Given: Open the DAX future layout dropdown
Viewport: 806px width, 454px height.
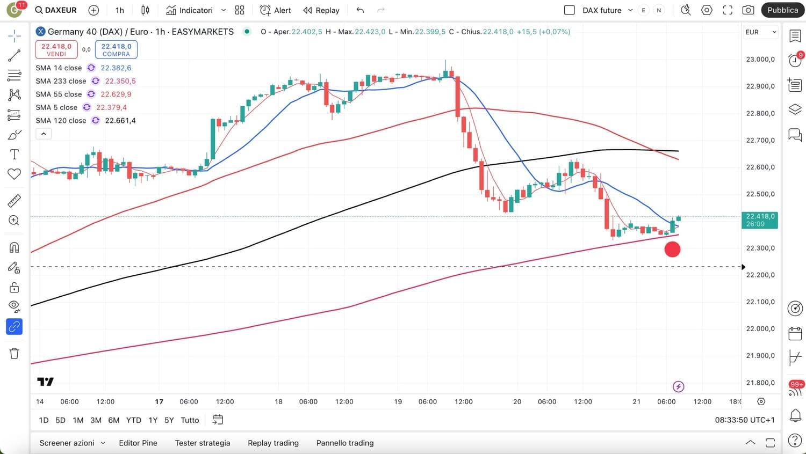Looking at the screenshot, I should coord(630,10).
